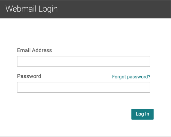Click the Email Address label text
The image size is (171, 137).
coord(34,50)
